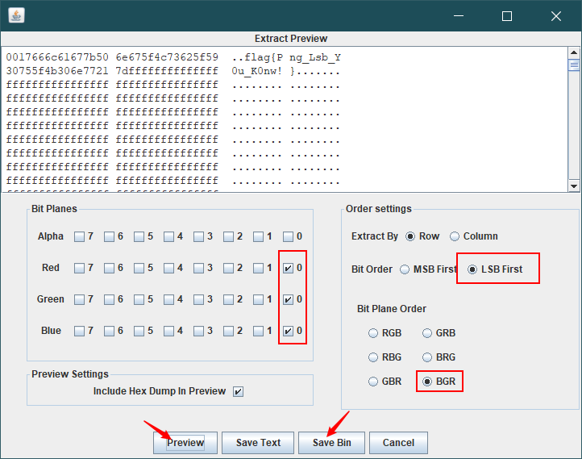
Task: Check the Alpha bit 5 checkbox
Action: click(139, 236)
